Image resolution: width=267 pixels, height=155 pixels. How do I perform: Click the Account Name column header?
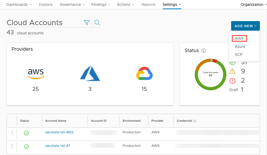tap(56, 121)
